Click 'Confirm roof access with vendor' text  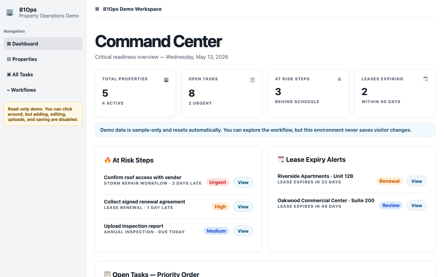[x=142, y=177]
